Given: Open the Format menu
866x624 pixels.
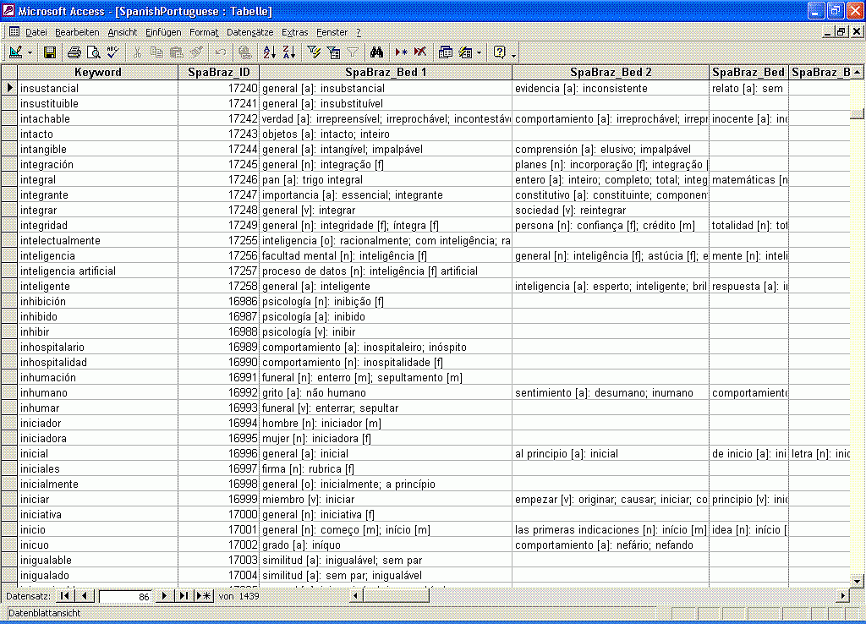Looking at the screenshot, I should tap(204, 33).
